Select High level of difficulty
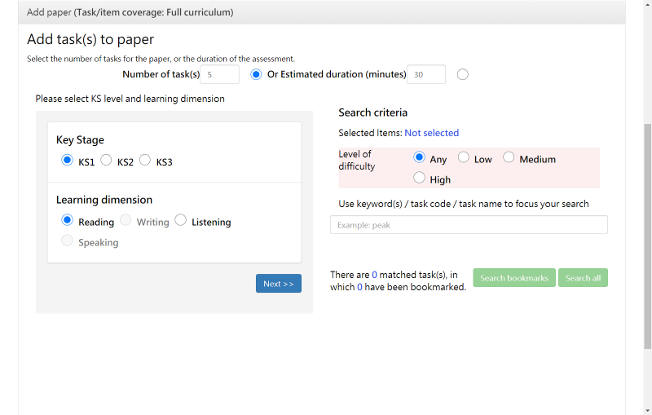Viewport: 652px width, 415px height. click(x=420, y=178)
